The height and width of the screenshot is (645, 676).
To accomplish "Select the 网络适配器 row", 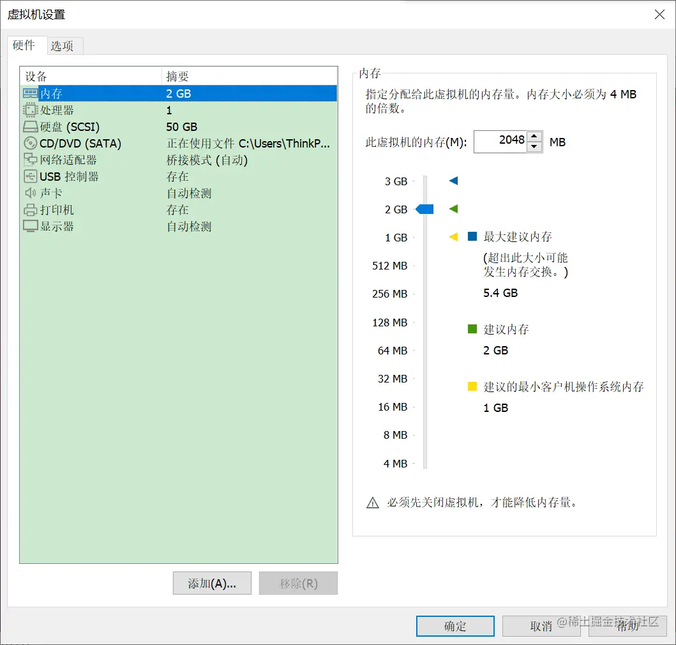I will pos(179,160).
